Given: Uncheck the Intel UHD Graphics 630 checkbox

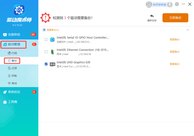Looking at the screenshot, I should tap(46, 64).
